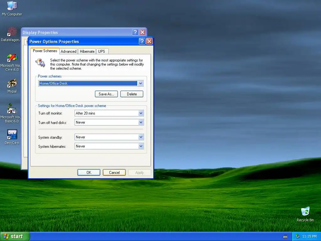
Task: Open the DataWagon desktop shortcut
Action: point(11,34)
